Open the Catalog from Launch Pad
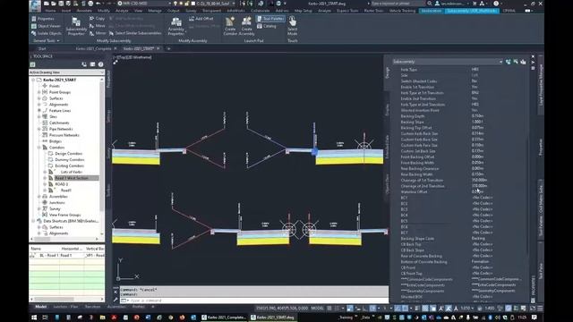 (267, 26)
